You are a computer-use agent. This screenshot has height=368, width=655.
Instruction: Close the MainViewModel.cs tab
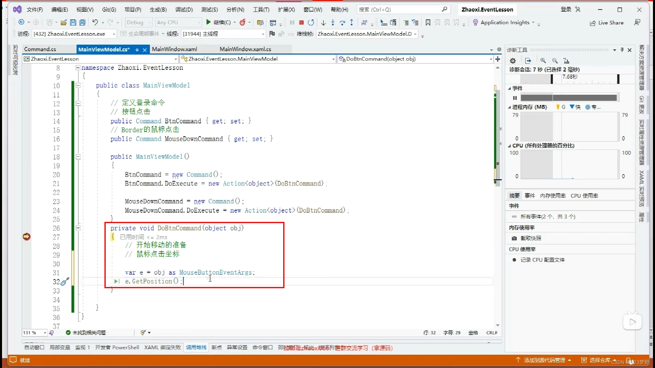(x=145, y=50)
